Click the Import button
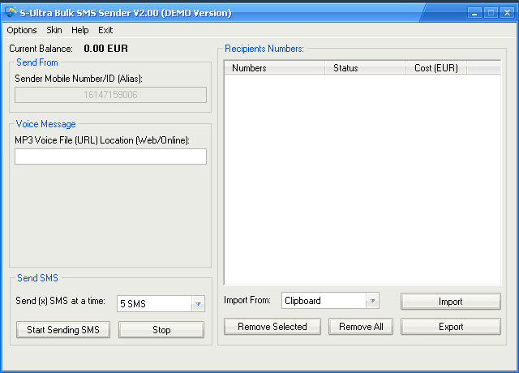 [x=450, y=302]
